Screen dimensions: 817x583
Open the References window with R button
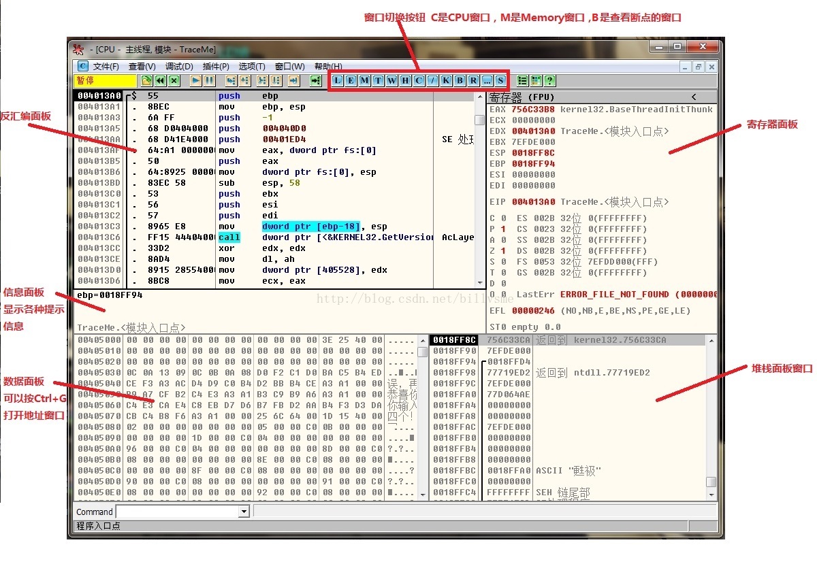[x=474, y=80]
